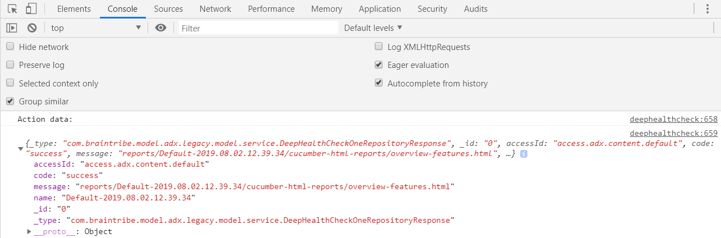Screen dimensions: 721x238
Task: Clear the console with the ban icon
Action: (x=32, y=28)
